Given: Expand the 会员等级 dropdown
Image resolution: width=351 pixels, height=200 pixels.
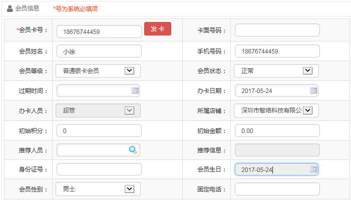Looking at the screenshot, I should point(129,70).
